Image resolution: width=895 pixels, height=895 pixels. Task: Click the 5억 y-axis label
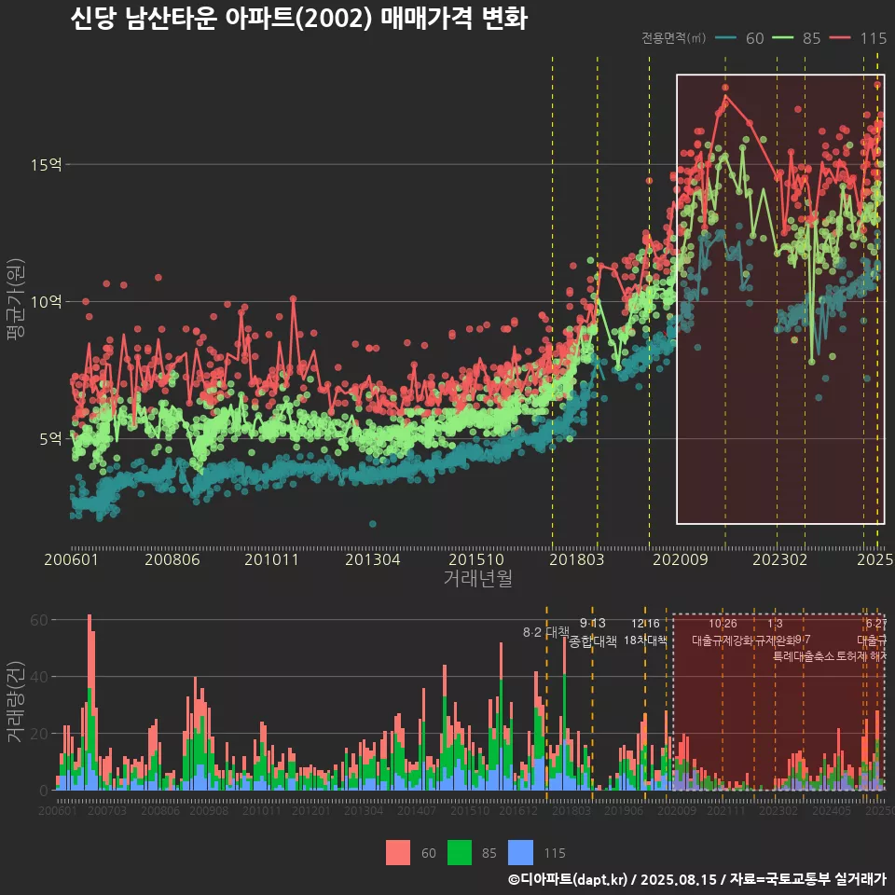(x=50, y=438)
